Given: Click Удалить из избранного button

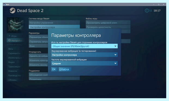Looking at the screenshot, I should [38, 56].
